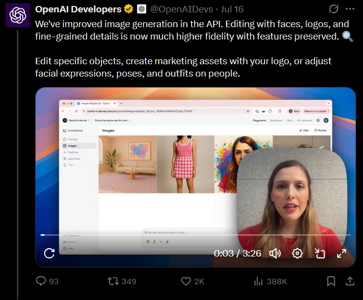Open the Dashboard top navigation tab
Viewport: 363px width, 300px height.
point(276,121)
